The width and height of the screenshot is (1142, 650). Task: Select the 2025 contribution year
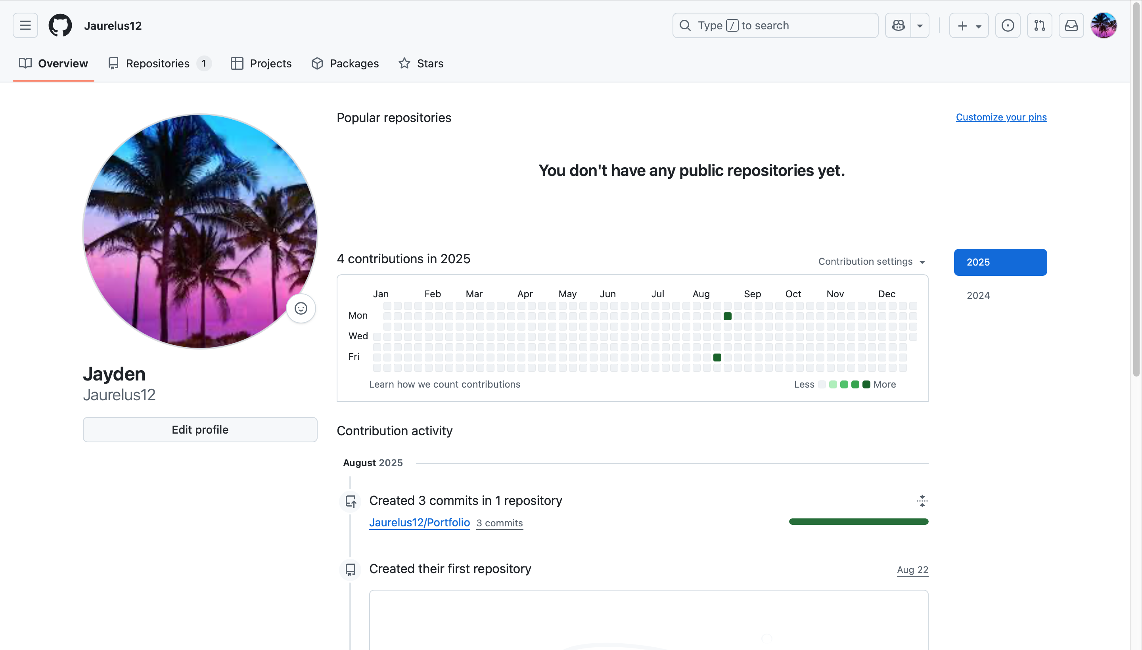[x=1000, y=262]
